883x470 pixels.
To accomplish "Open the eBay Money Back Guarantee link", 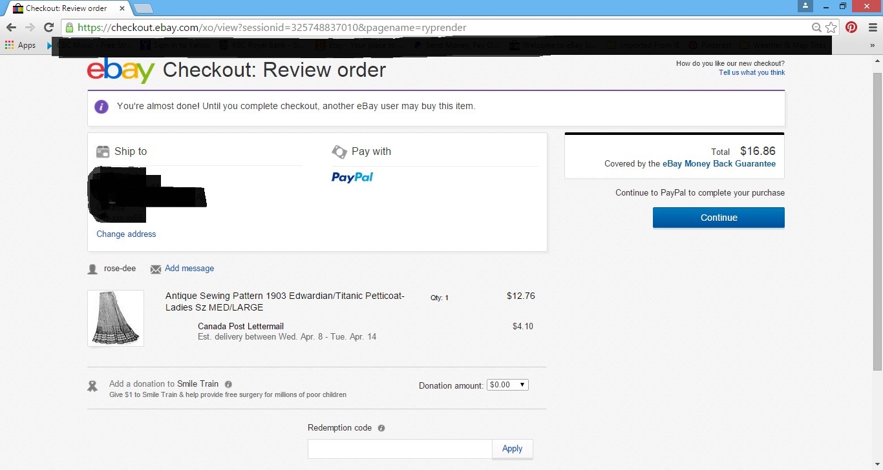I will tap(719, 163).
